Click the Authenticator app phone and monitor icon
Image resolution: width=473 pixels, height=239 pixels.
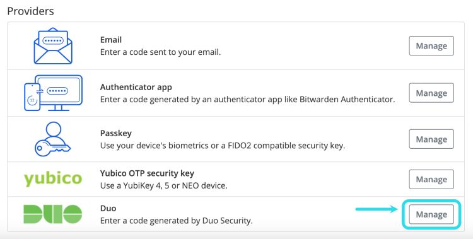point(53,93)
